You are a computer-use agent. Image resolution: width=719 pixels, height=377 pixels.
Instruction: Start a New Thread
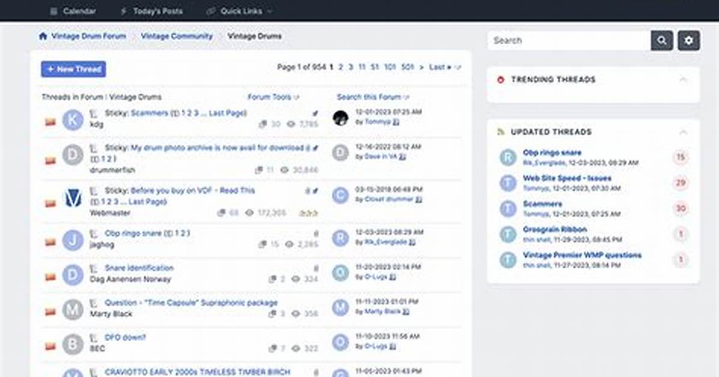pos(73,69)
